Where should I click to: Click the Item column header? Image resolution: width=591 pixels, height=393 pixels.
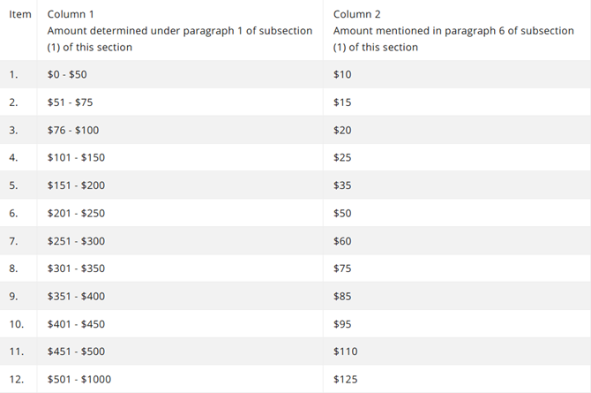[20, 14]
